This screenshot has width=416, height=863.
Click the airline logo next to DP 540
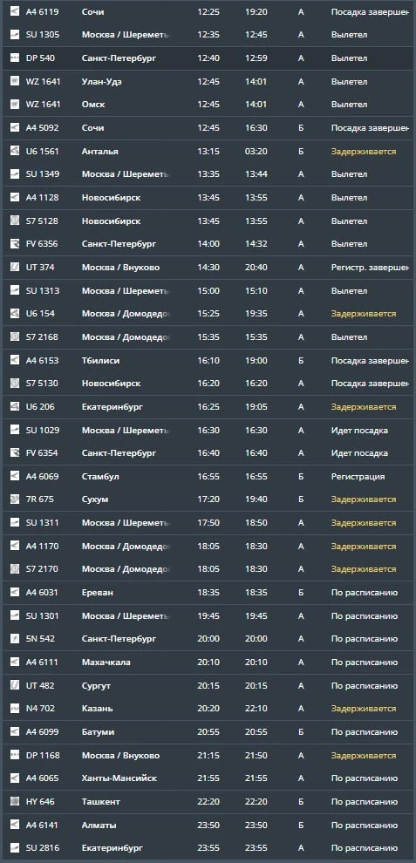tap(15, 58)
